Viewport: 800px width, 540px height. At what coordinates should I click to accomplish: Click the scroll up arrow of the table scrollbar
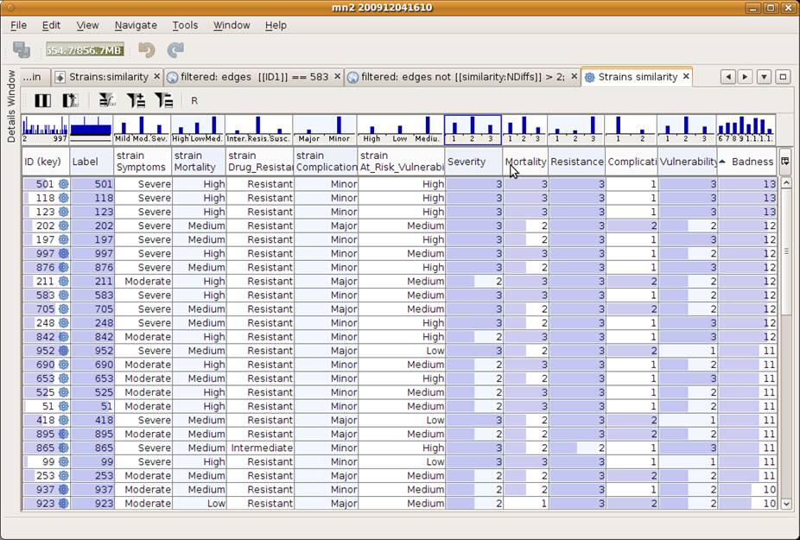[786, 182]
